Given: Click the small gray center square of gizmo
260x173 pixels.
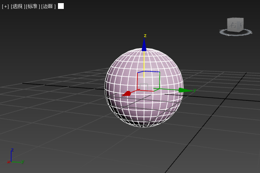Looking at the screenshot, I should tap(144, 87).
